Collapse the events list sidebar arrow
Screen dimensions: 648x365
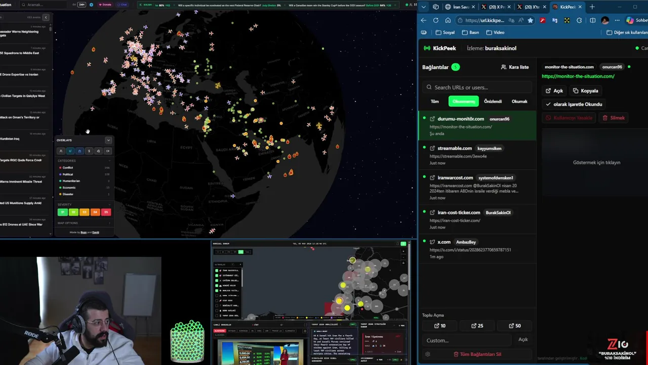click(46, 17)
